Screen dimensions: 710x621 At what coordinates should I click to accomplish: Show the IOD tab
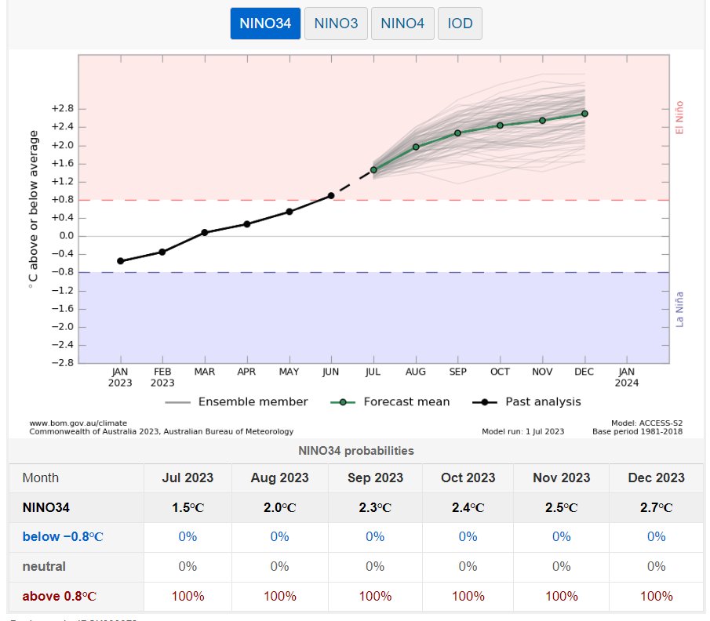pyautogui.click(x=460, y=24)
